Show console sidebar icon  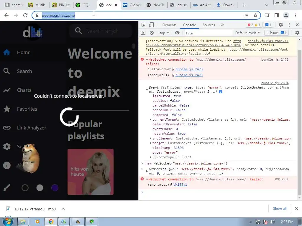tap(143, 33)
